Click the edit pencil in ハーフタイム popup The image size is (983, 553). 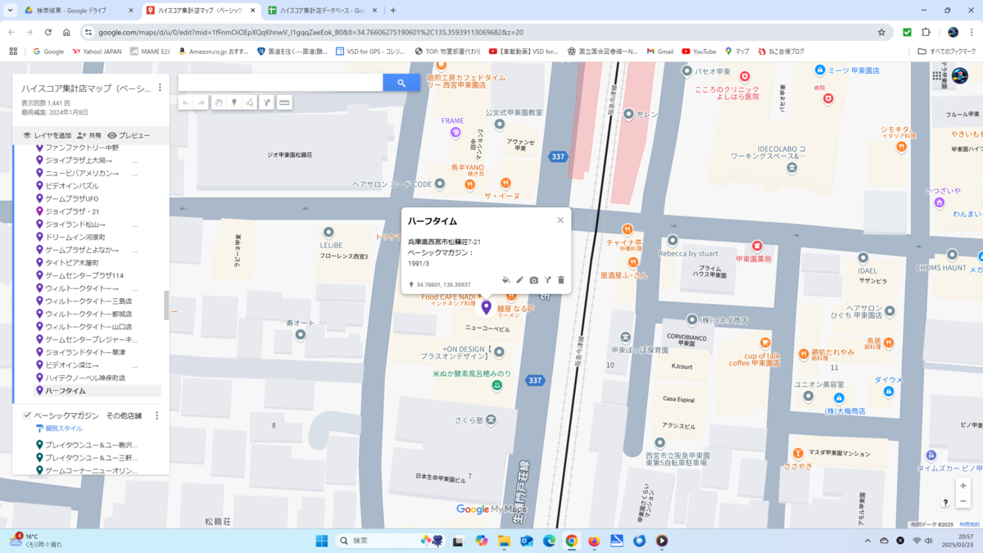click(520, 280)
